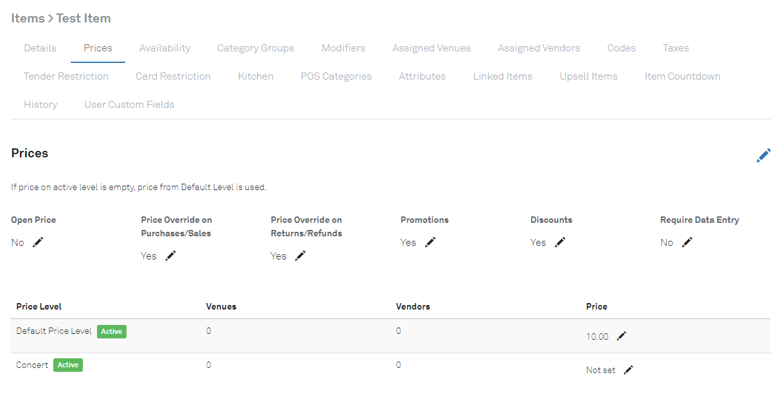
Task: Click the Active badge on Default Price Level
Action: (x=112, y=331)
